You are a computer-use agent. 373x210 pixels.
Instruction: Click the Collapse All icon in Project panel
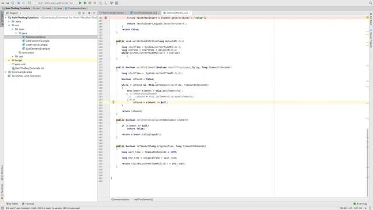coord(84,13)
